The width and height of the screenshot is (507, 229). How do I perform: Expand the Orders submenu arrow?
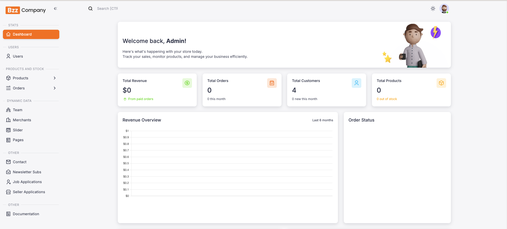pos(55,88)
